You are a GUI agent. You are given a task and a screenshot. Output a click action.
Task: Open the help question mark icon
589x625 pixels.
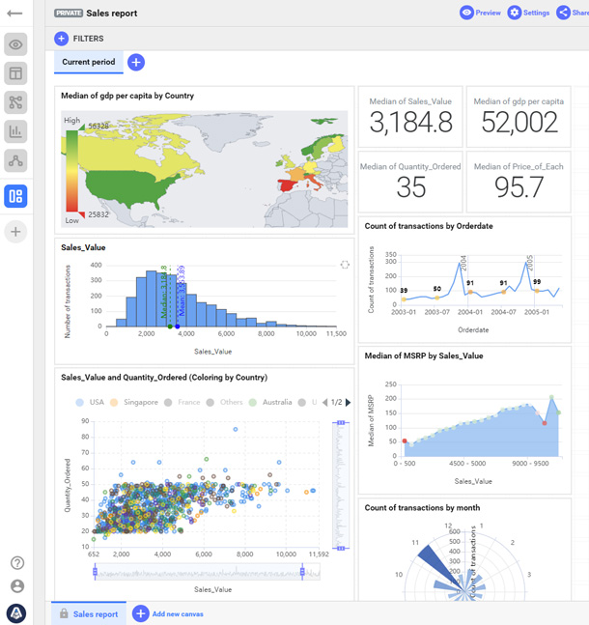click(x=17, y=563)
